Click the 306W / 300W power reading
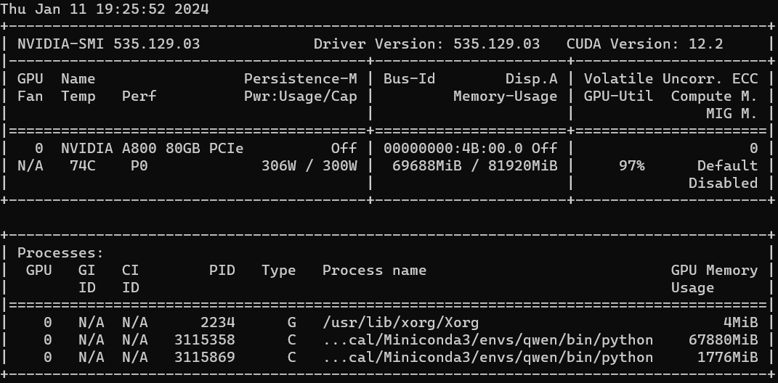 [x=309, y=165]
